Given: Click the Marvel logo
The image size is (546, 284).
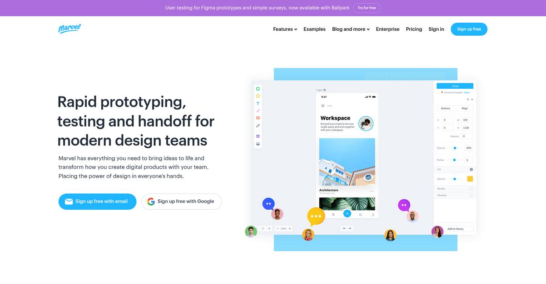Looking at the screenshot, I should pos(69,29).
